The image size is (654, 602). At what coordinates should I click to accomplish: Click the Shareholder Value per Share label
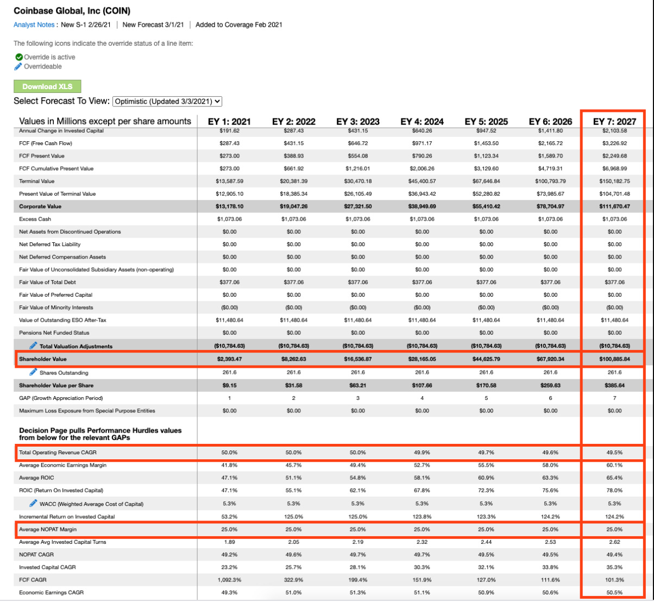[56, 385]
